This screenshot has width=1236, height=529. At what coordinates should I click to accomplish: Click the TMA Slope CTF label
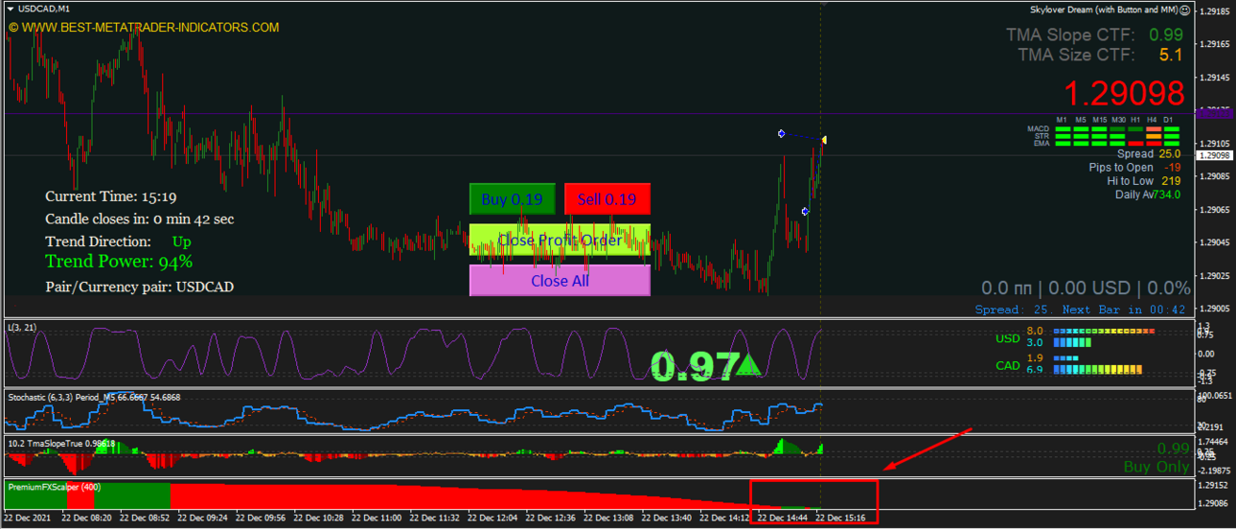point(1069,34)
